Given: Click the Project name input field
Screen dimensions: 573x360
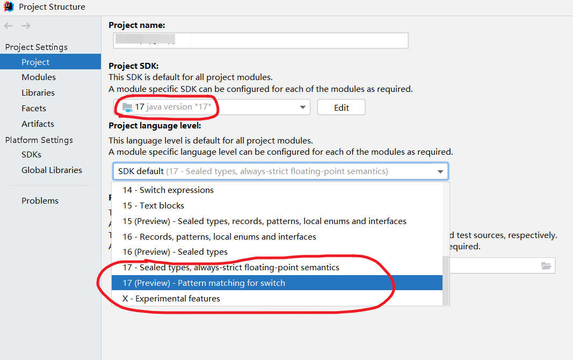Looking at the screenshot, I should [261, 41].
